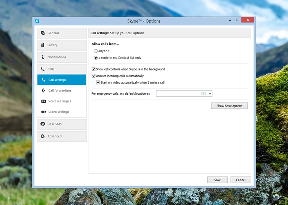
Task: Toggle 'Show call controls when Skype is in the background'
Action: [94, 69]
